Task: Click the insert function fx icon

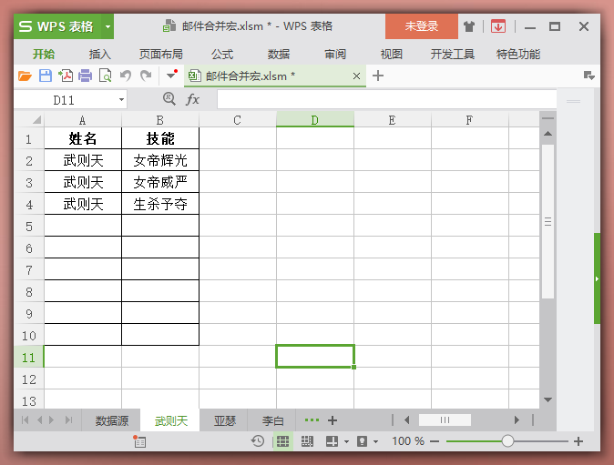Action: point(193,99)
